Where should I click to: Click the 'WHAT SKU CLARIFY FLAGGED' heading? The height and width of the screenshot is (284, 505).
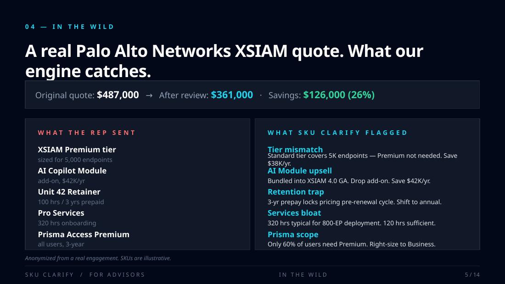337,133
